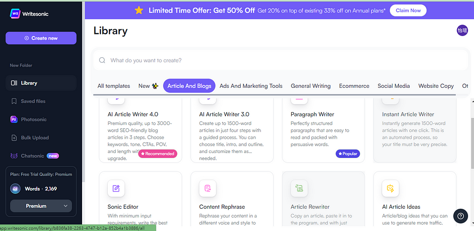Viewport: 474px width, 231px height.
Task: Open the AI Article Ideas icon
Action: [390, 188]
